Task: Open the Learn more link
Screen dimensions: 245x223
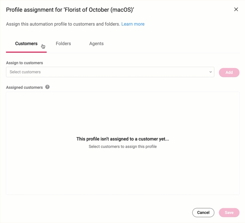Action: (133, 24)
